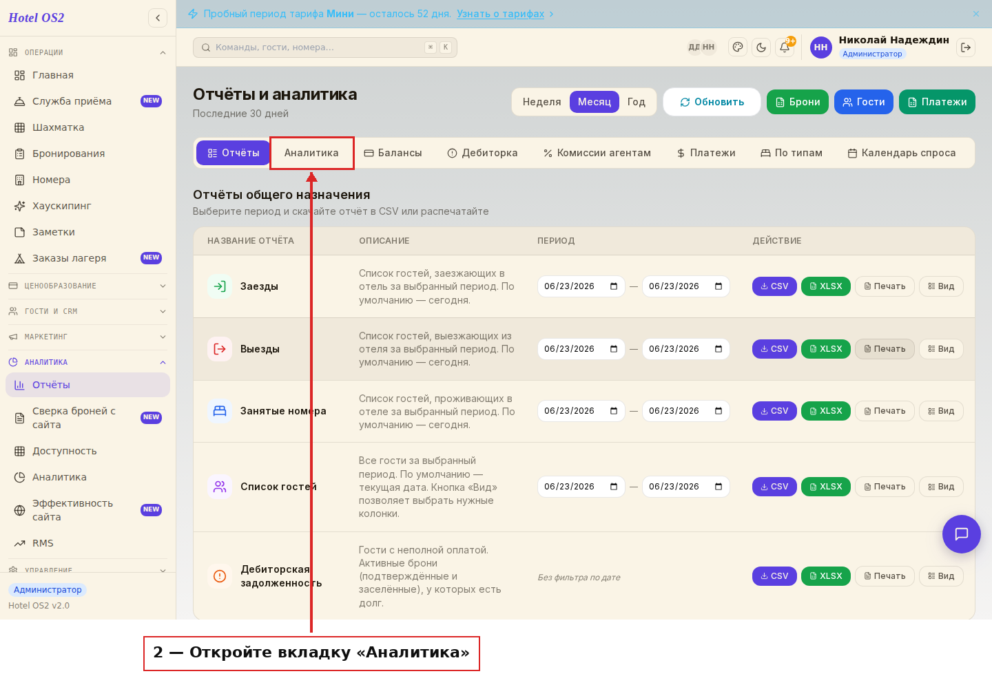
Task: Open theme palette icon in header
Action: 738,47
